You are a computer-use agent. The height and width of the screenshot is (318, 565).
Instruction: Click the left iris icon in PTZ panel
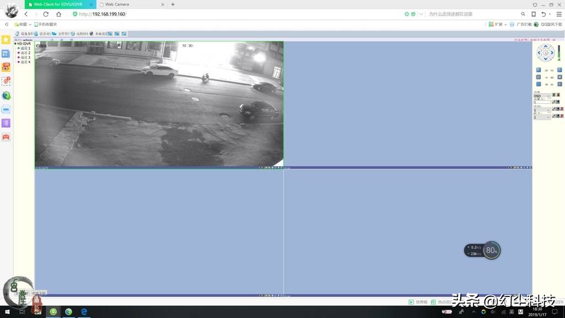pos(539,84)
